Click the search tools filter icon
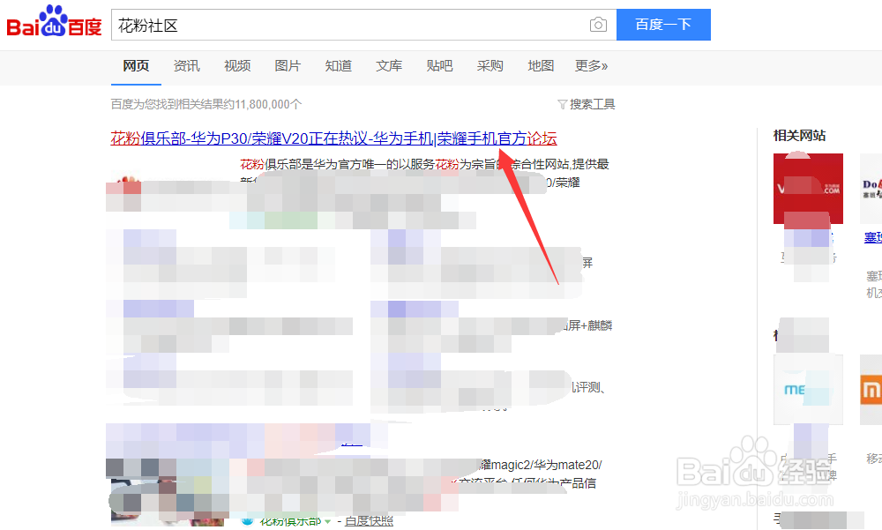 [x=562, y=105]
